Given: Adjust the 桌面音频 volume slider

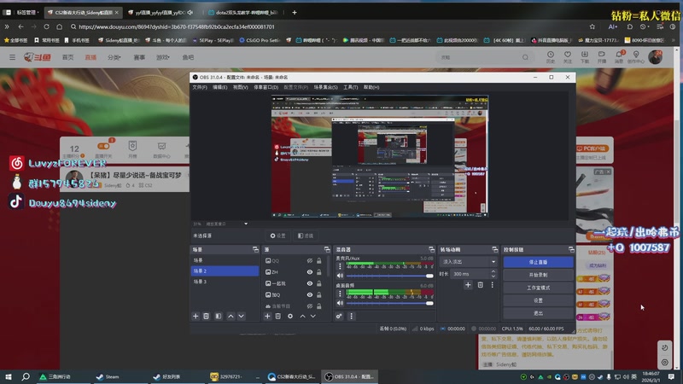Looking at the screenshot, I should [x=389, y=303].
